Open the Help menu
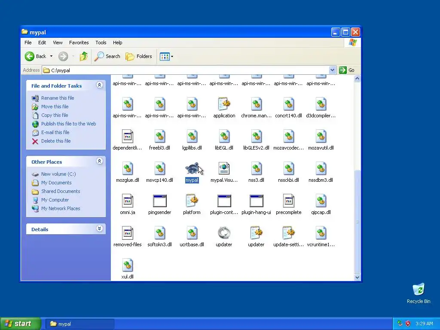The width and height of the screenshot is (440, 330). tap(118, 43)
